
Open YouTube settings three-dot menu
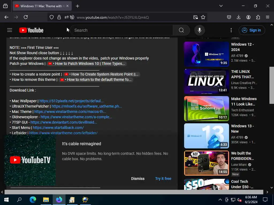click(x=231, y=30)
